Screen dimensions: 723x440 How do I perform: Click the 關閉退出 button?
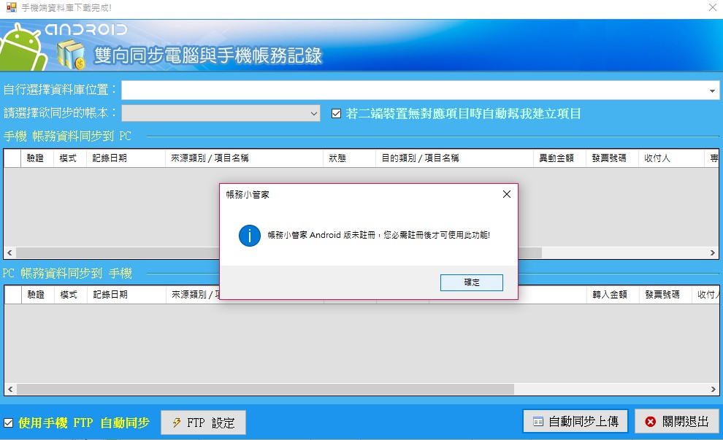pos(676,421)
